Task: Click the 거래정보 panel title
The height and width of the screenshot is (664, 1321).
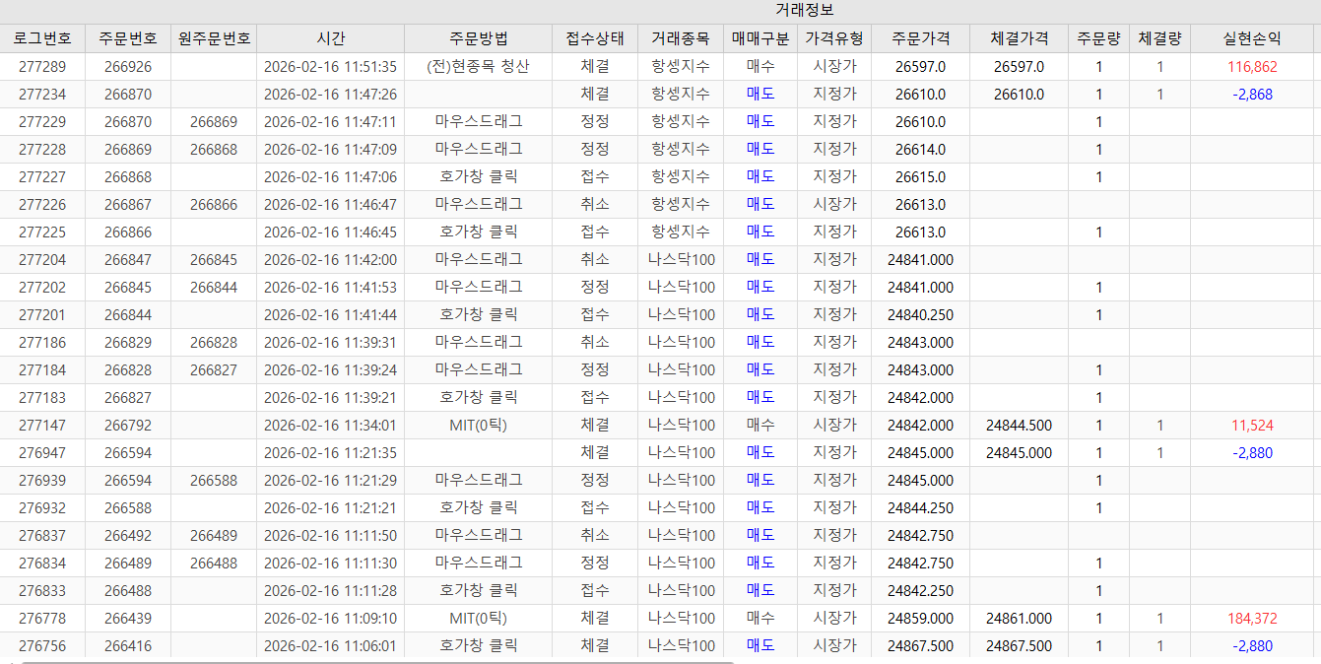Action: (x=804, y=10)
